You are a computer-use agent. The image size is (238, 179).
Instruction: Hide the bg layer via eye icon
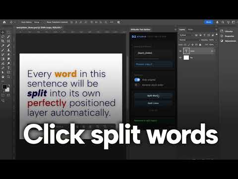180,58
